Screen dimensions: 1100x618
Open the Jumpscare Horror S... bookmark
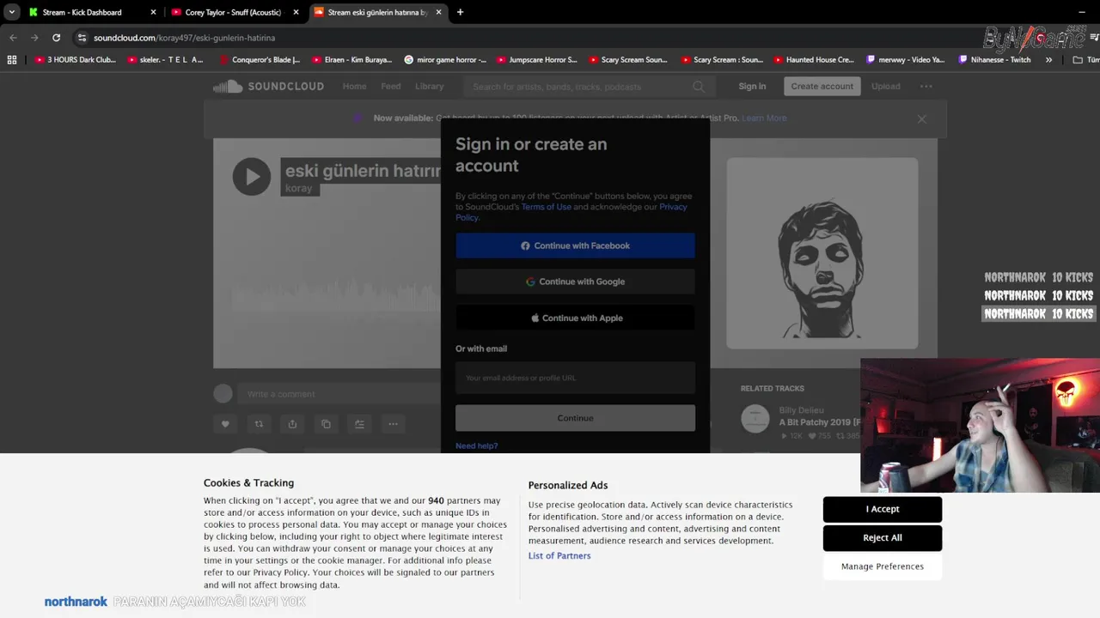coord(537,60)
